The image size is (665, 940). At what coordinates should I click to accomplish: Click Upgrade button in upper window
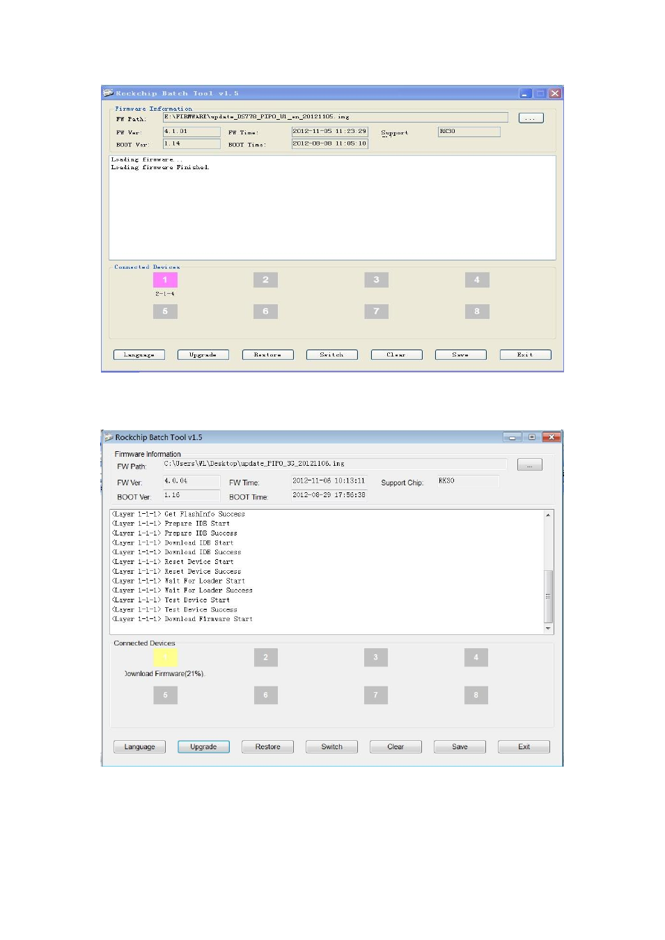pyautogui.click(x=203, y=355)
